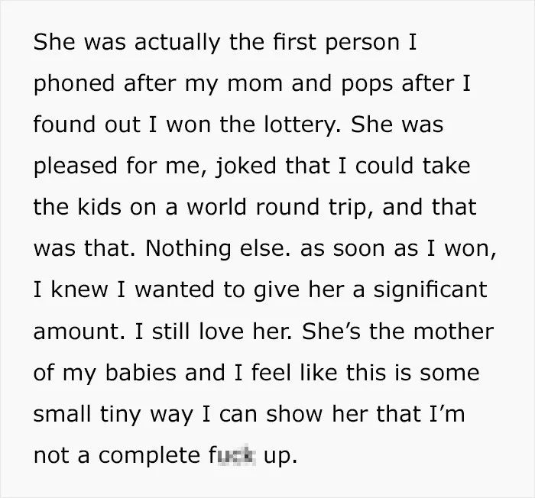
Task: Click the word "kids" in the text
Action: pos(99,208)
